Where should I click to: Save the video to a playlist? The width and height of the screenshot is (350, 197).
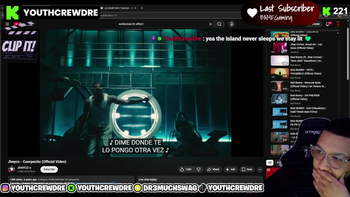(x=247, y=169)
